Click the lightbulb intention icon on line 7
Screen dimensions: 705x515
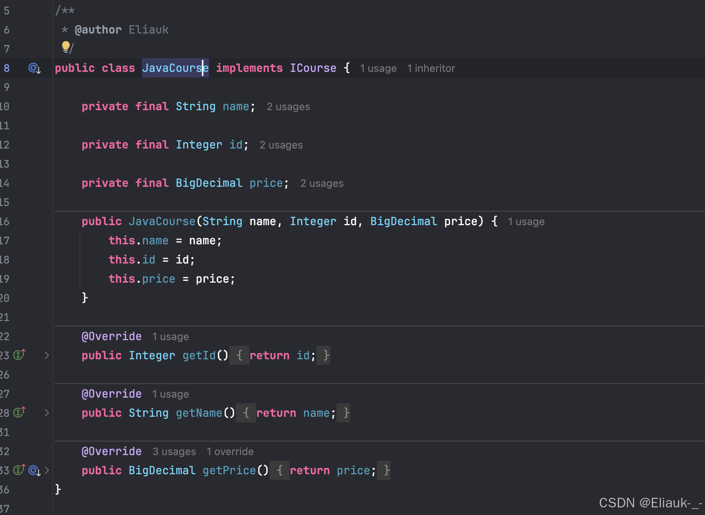coord(66,47)
